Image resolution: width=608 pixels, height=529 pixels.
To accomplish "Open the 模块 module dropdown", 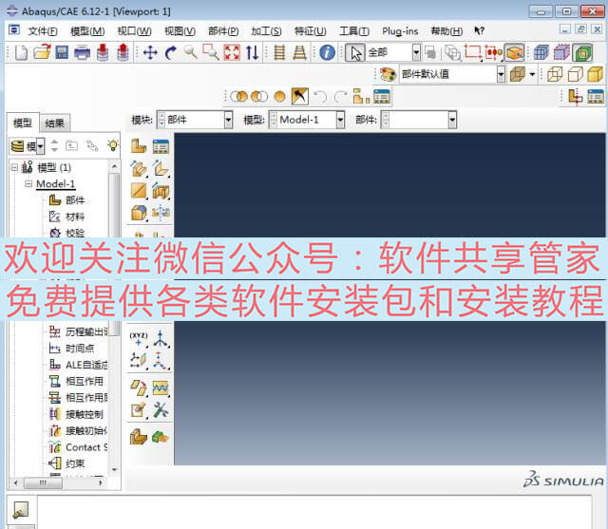I will [228, 120].
